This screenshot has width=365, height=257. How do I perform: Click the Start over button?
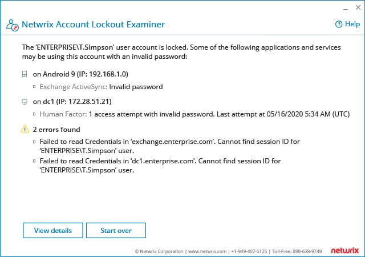click(116, 230)
